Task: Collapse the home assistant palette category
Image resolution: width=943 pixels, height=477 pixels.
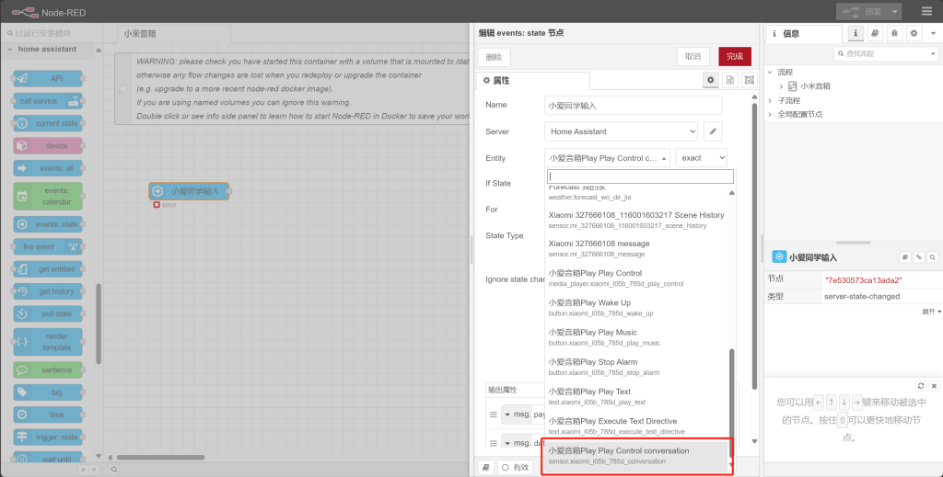Action: point(47,50)
